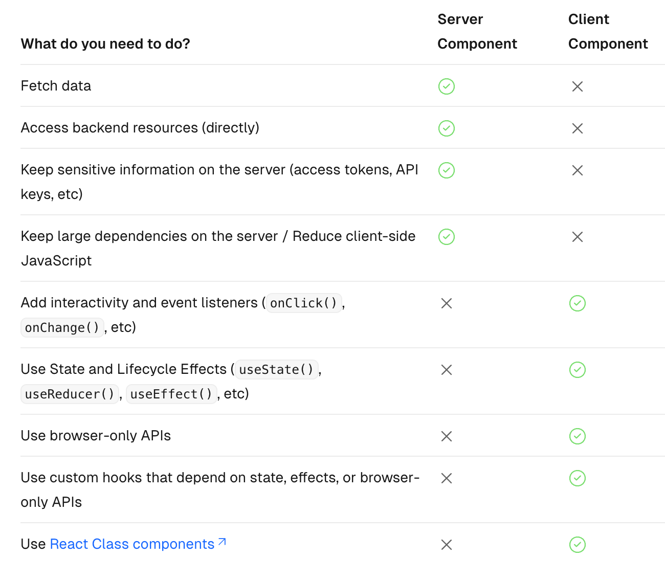Click Server checkmark for Access backend resources
The height and width of the screenshot is (581, 665).
[x=446, y=128]
